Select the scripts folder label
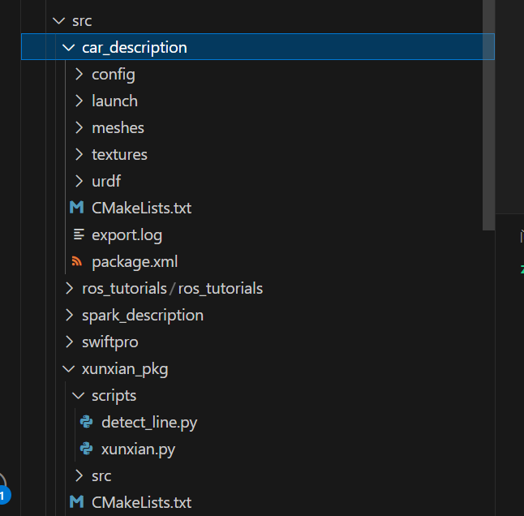This screenshot has width=524, height=516. pyautogui.click(x=114, y=396)
